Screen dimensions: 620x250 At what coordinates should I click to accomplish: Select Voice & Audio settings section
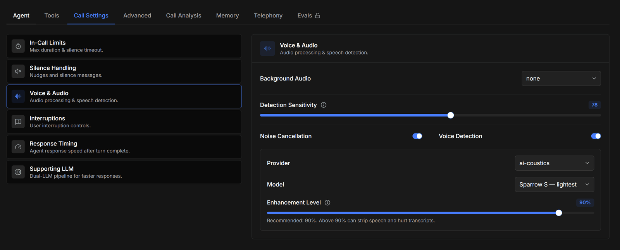pyautogui.click(x=124, y=96)
